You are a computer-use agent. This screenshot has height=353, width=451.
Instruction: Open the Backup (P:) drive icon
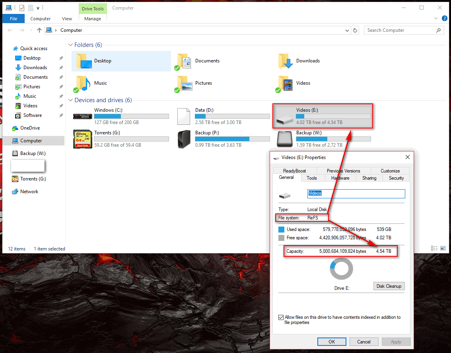tap(184, 139)
